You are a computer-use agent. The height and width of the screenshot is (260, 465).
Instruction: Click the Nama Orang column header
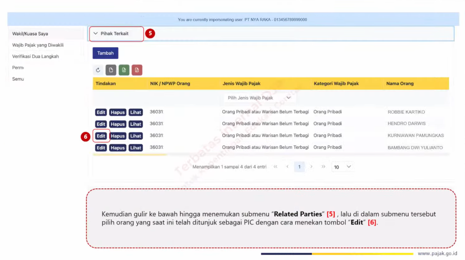coord(400,83)
